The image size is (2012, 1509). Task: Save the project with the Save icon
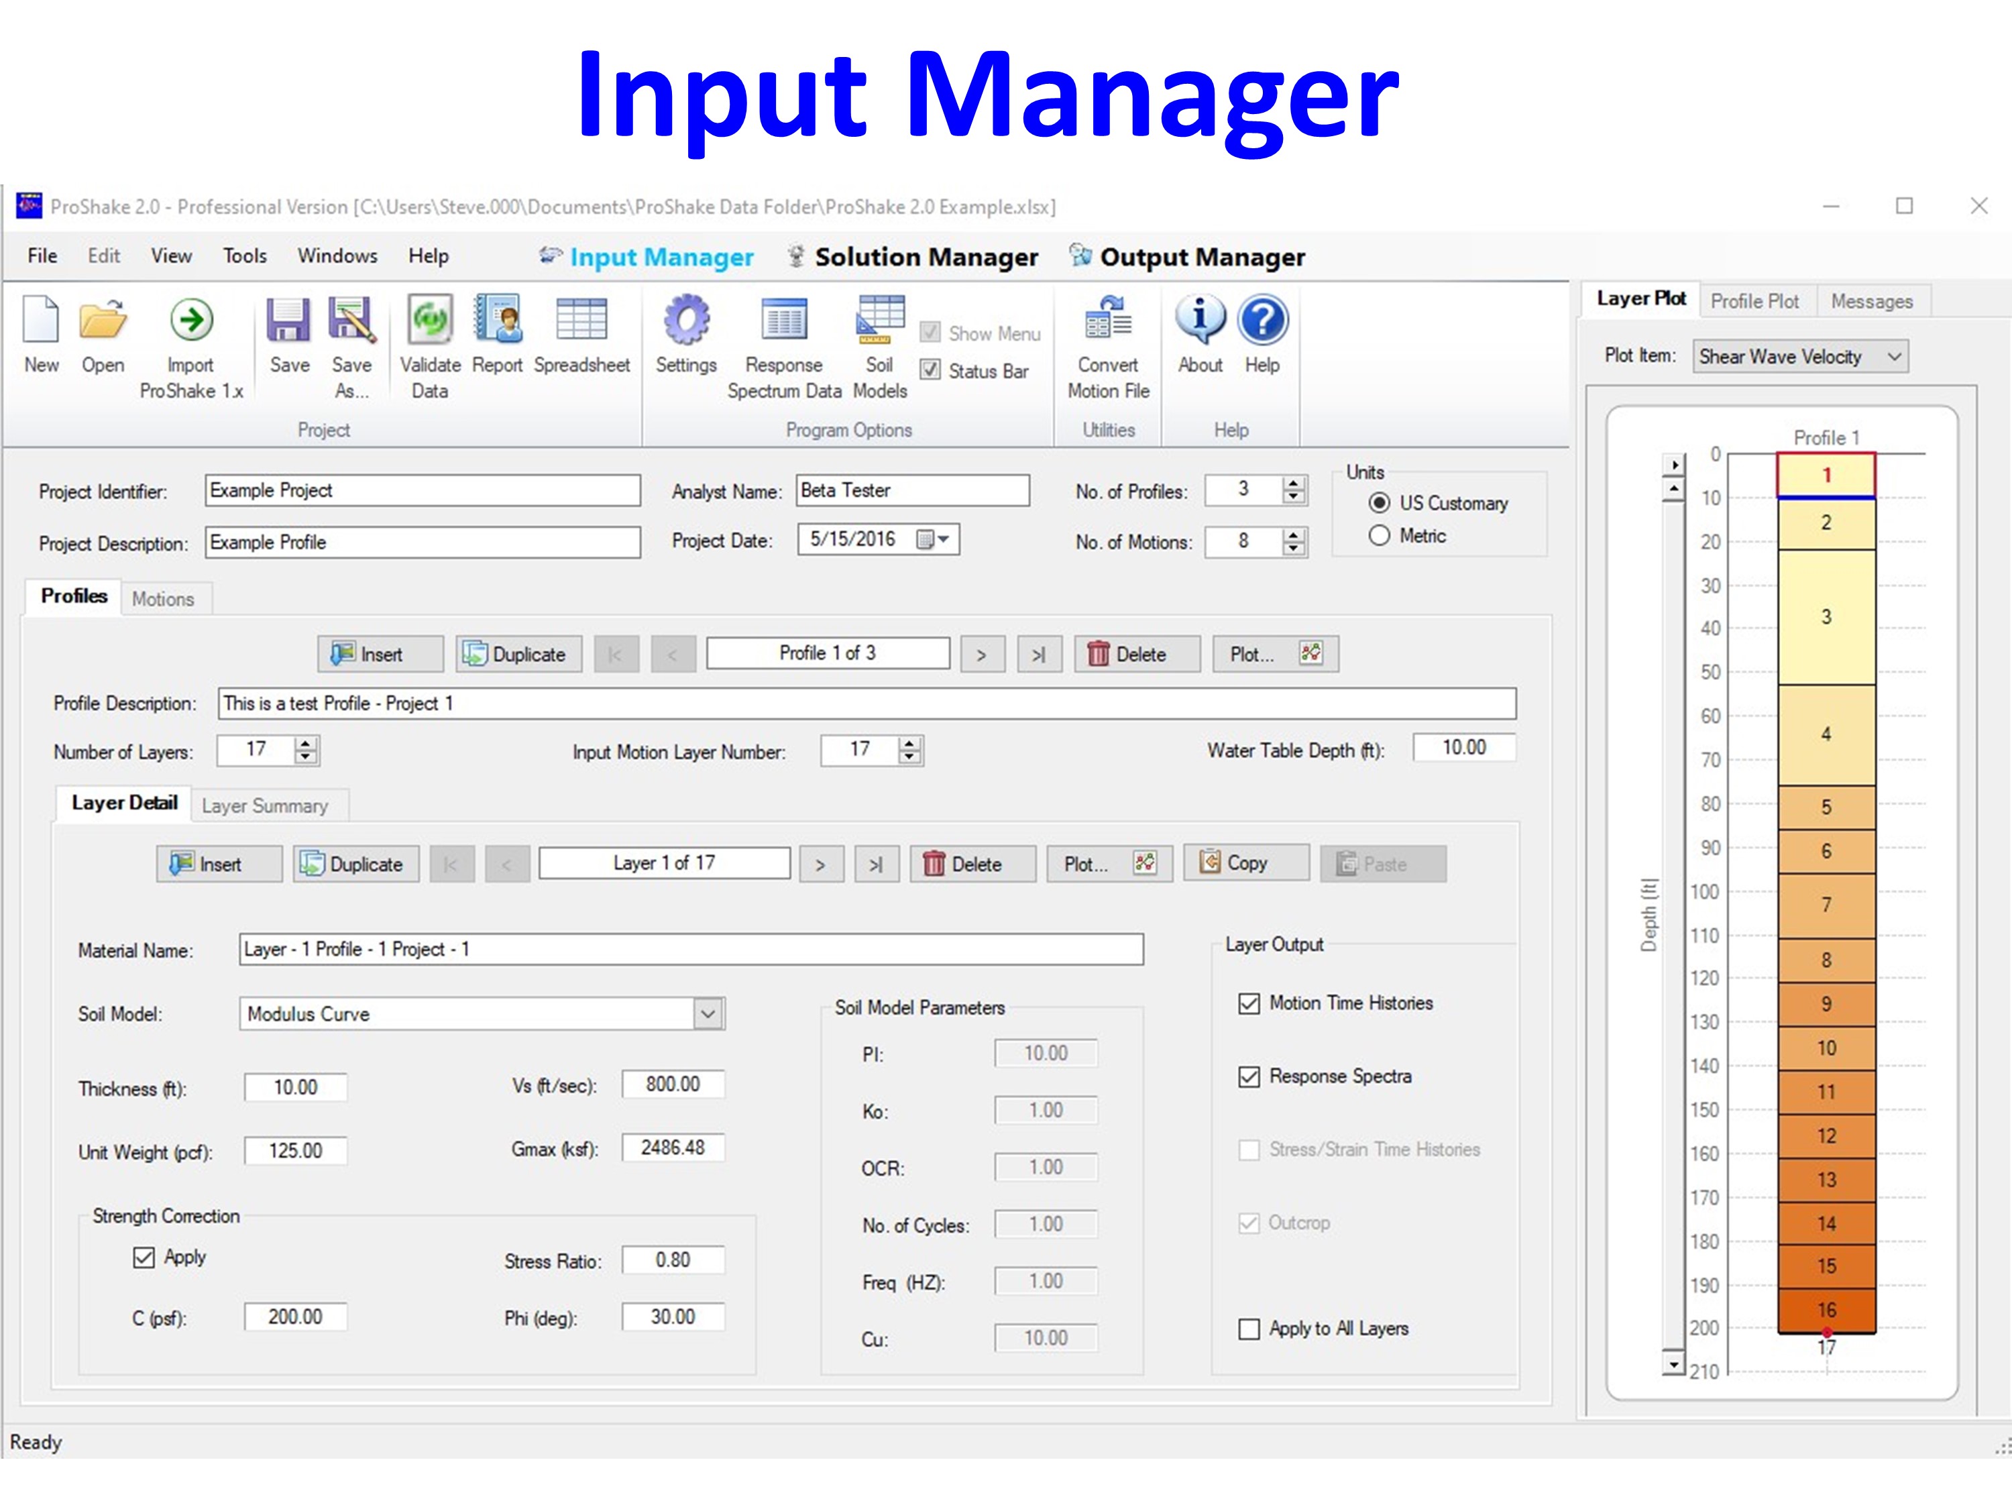(x=289, y=334)
